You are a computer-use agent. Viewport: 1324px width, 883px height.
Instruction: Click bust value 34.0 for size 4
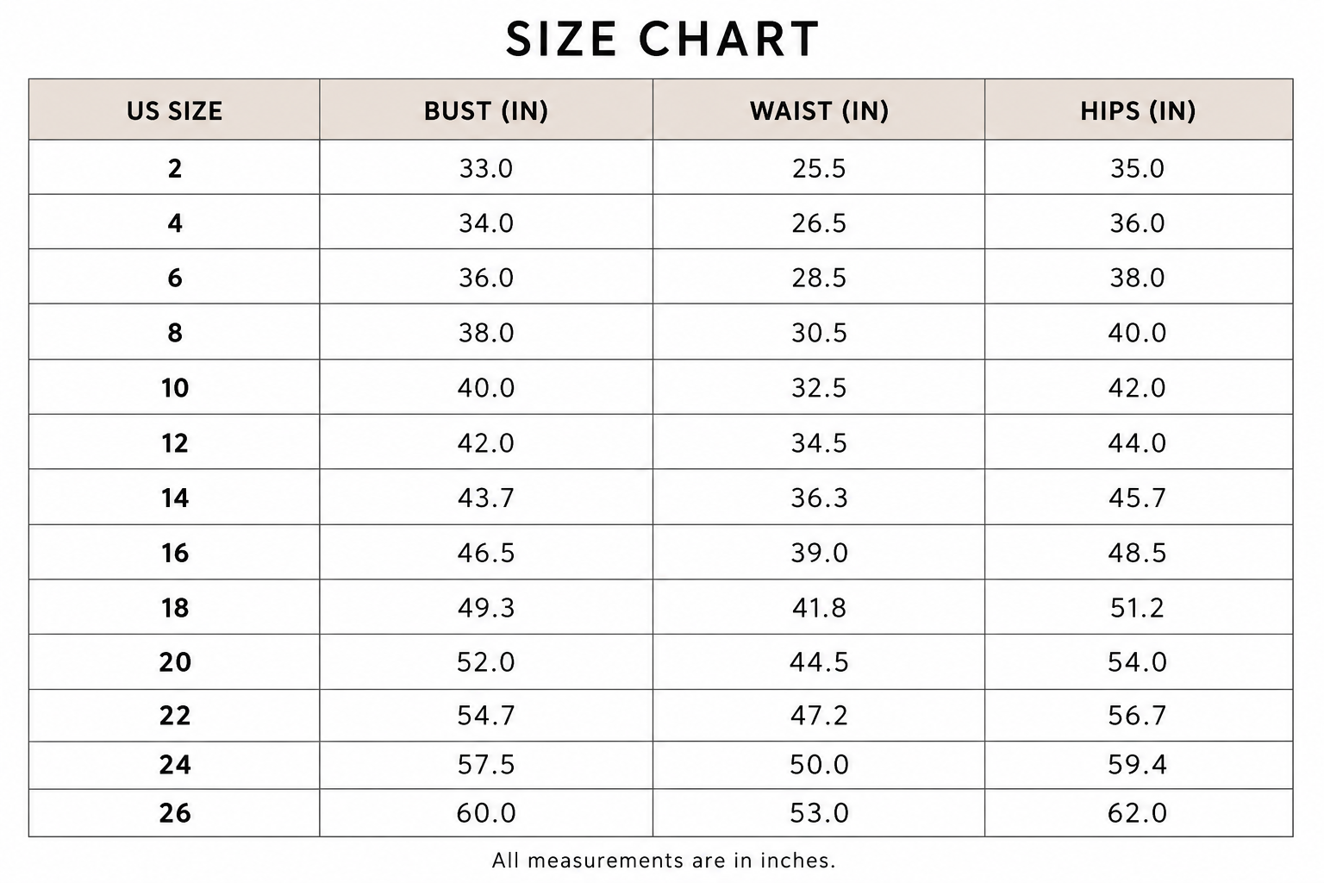pyautogui.click(x=486, y=223)
